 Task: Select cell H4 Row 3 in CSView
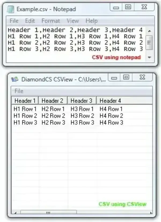pos(111,122)
